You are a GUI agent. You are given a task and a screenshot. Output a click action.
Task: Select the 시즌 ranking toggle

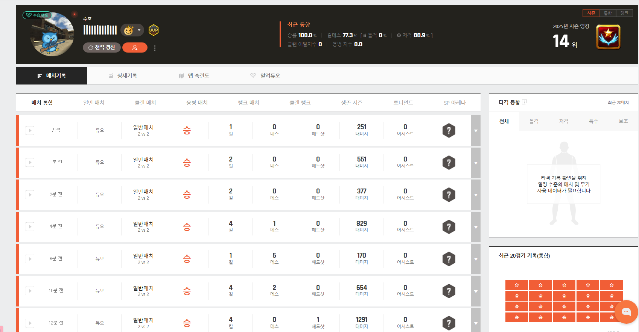point(591,13)
